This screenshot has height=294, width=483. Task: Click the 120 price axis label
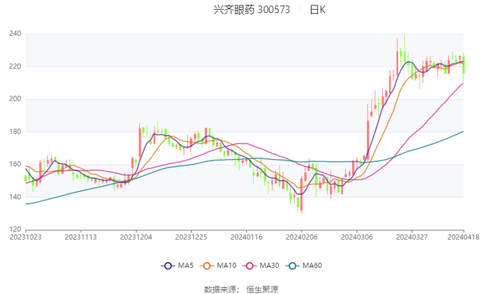(14, 229)
